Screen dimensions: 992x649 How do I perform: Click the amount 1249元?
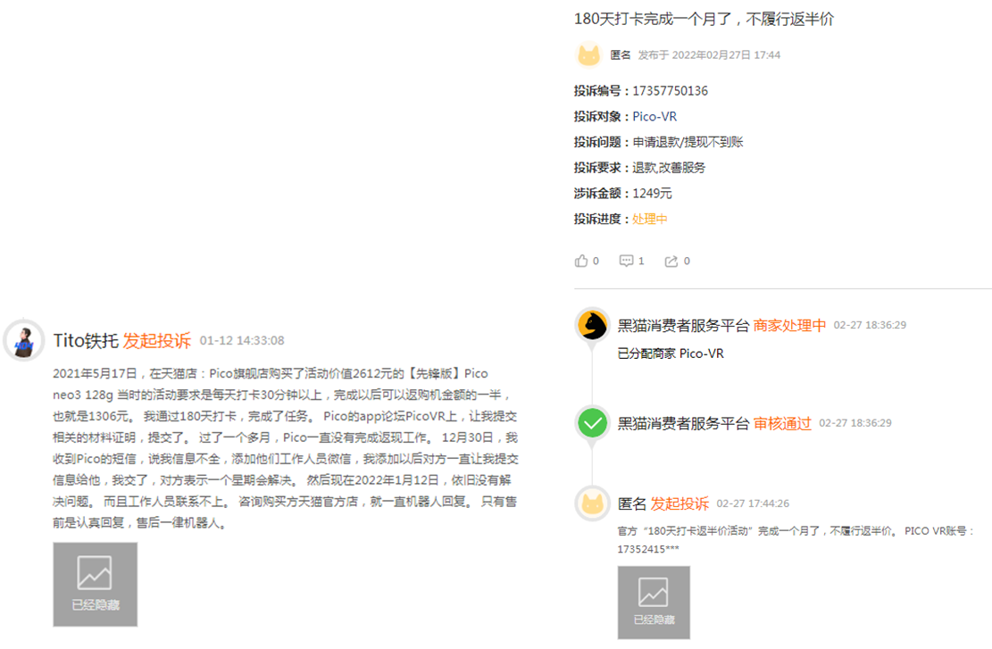[653, 194]
